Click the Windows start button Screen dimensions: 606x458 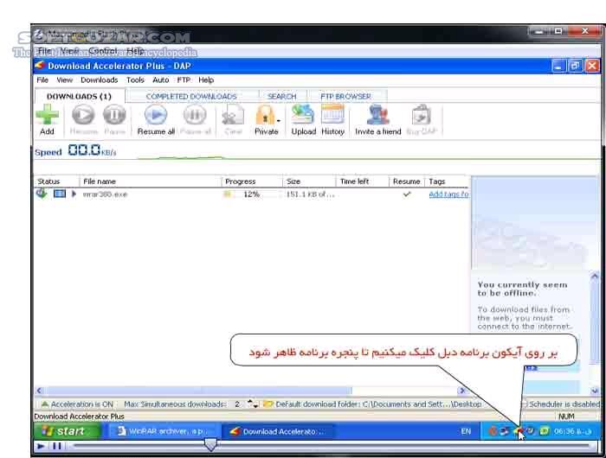67,431
